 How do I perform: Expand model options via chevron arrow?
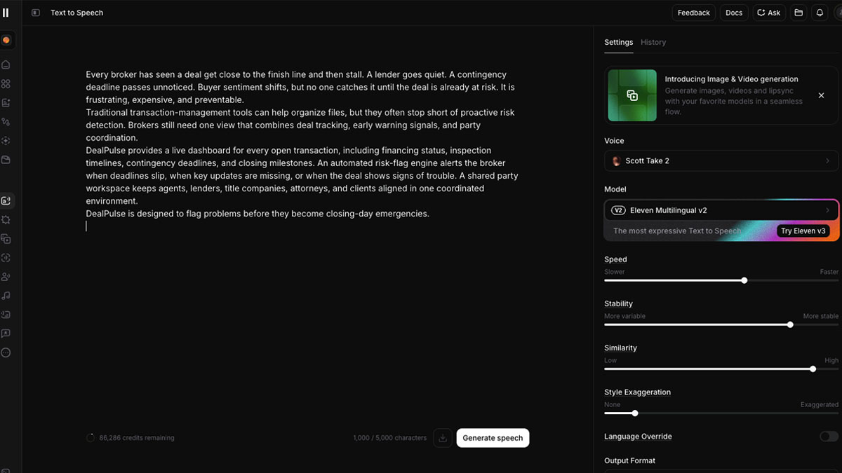tap(827, 210)
